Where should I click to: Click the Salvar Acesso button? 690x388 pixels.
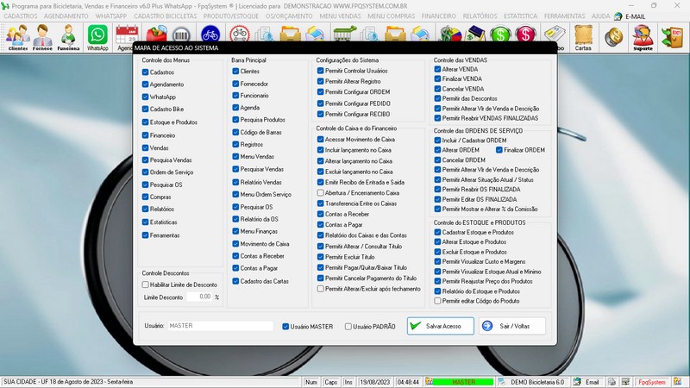tap(441, 326)
